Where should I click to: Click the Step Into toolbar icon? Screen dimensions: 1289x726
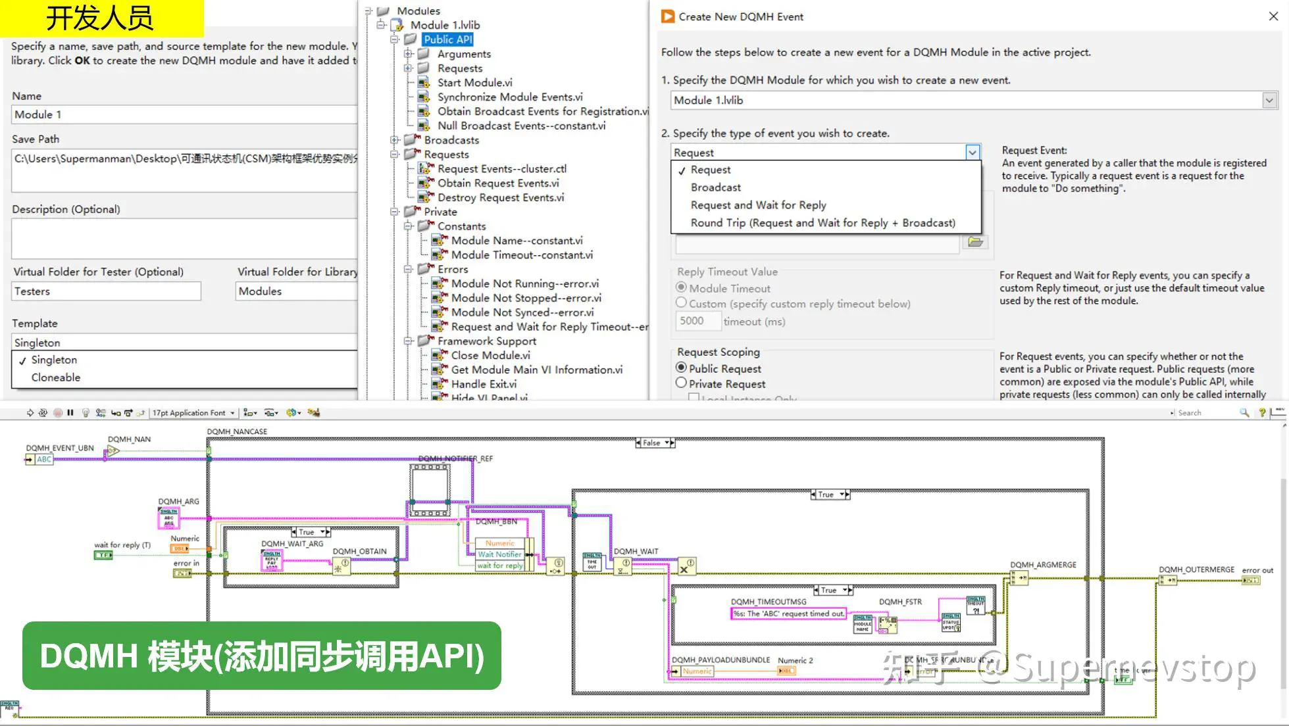pyautogui.click(x=116, y=413)
